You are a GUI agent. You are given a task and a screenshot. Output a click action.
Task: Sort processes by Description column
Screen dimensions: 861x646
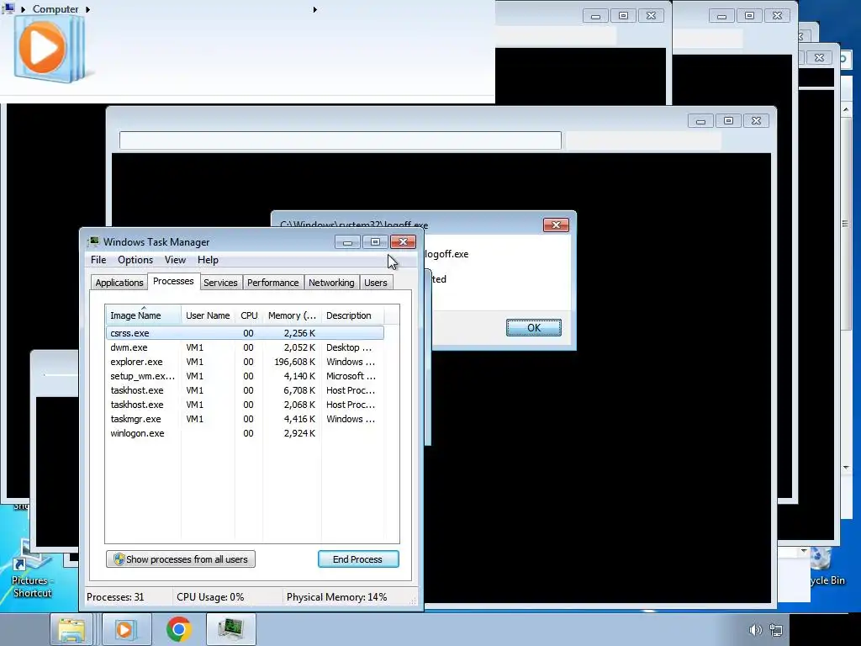(352, 315)
